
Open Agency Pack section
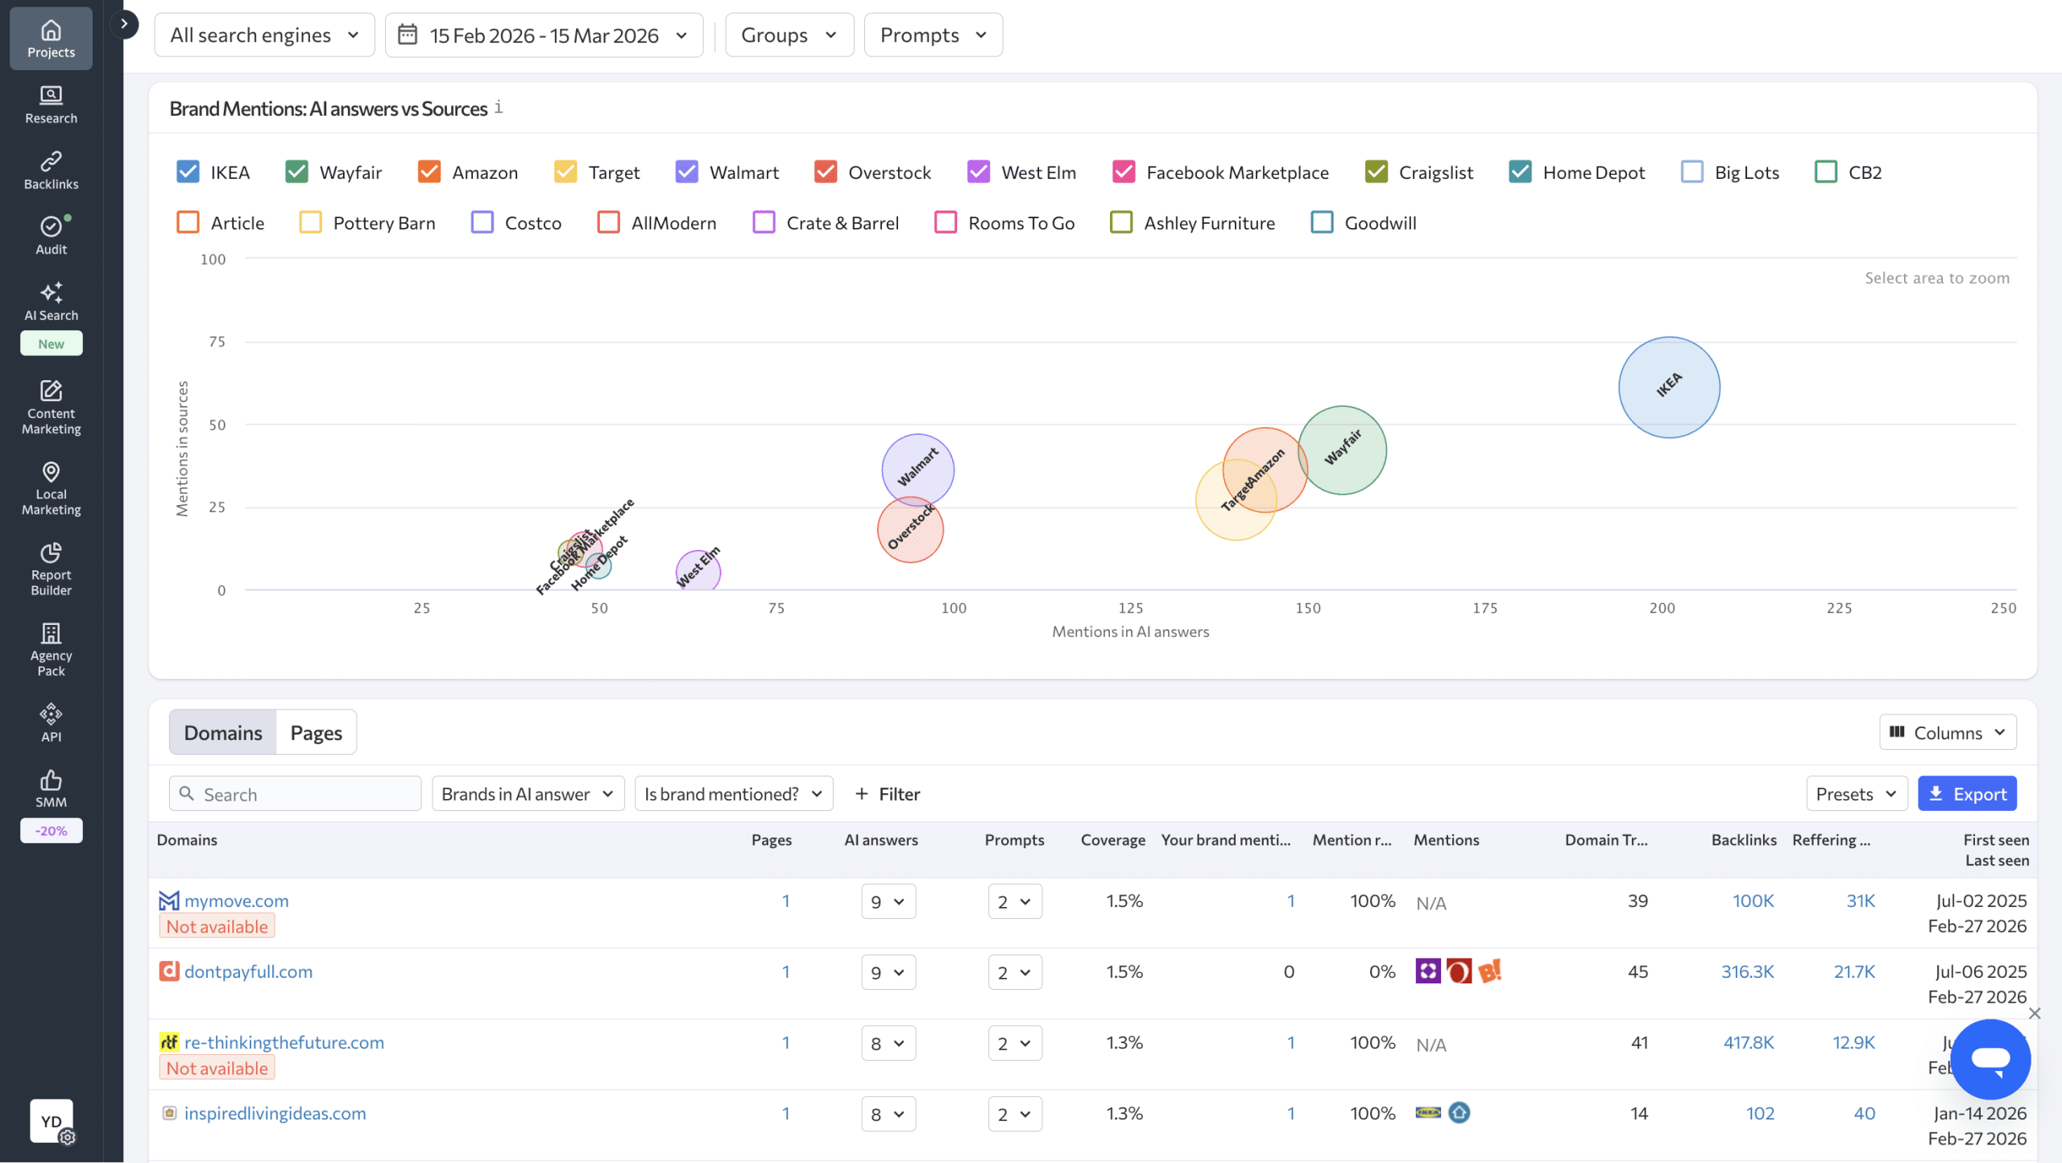(51, 649)
